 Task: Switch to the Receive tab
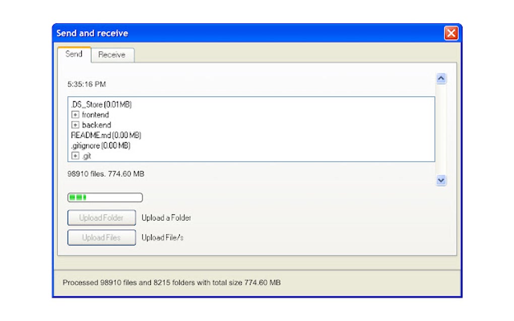point(112,55)
